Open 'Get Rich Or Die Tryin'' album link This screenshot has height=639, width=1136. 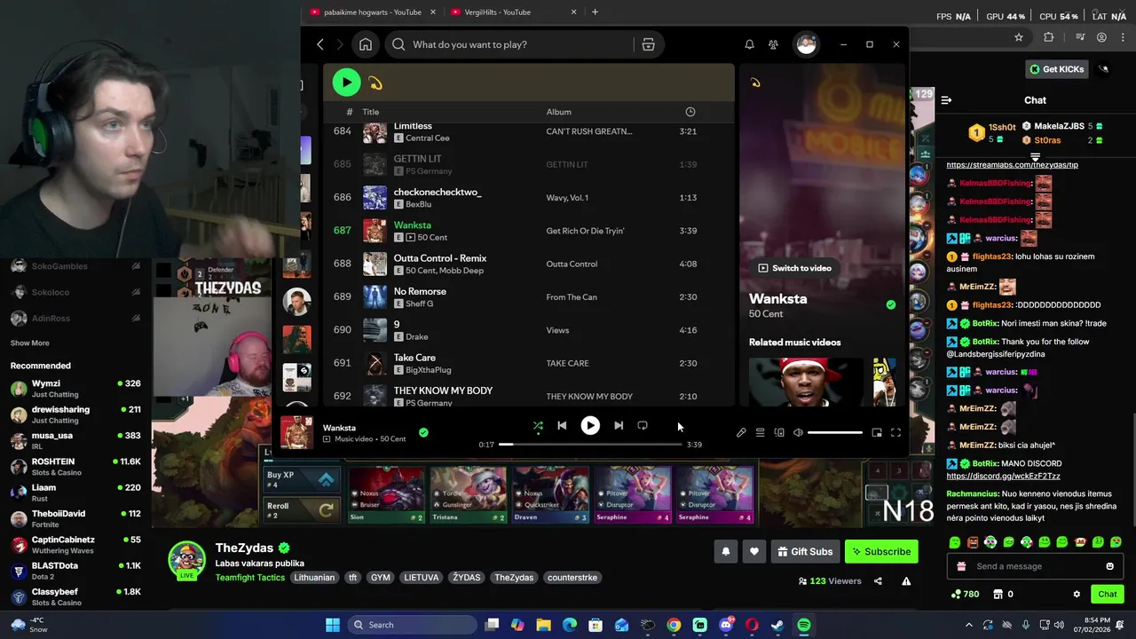point(585,231)
